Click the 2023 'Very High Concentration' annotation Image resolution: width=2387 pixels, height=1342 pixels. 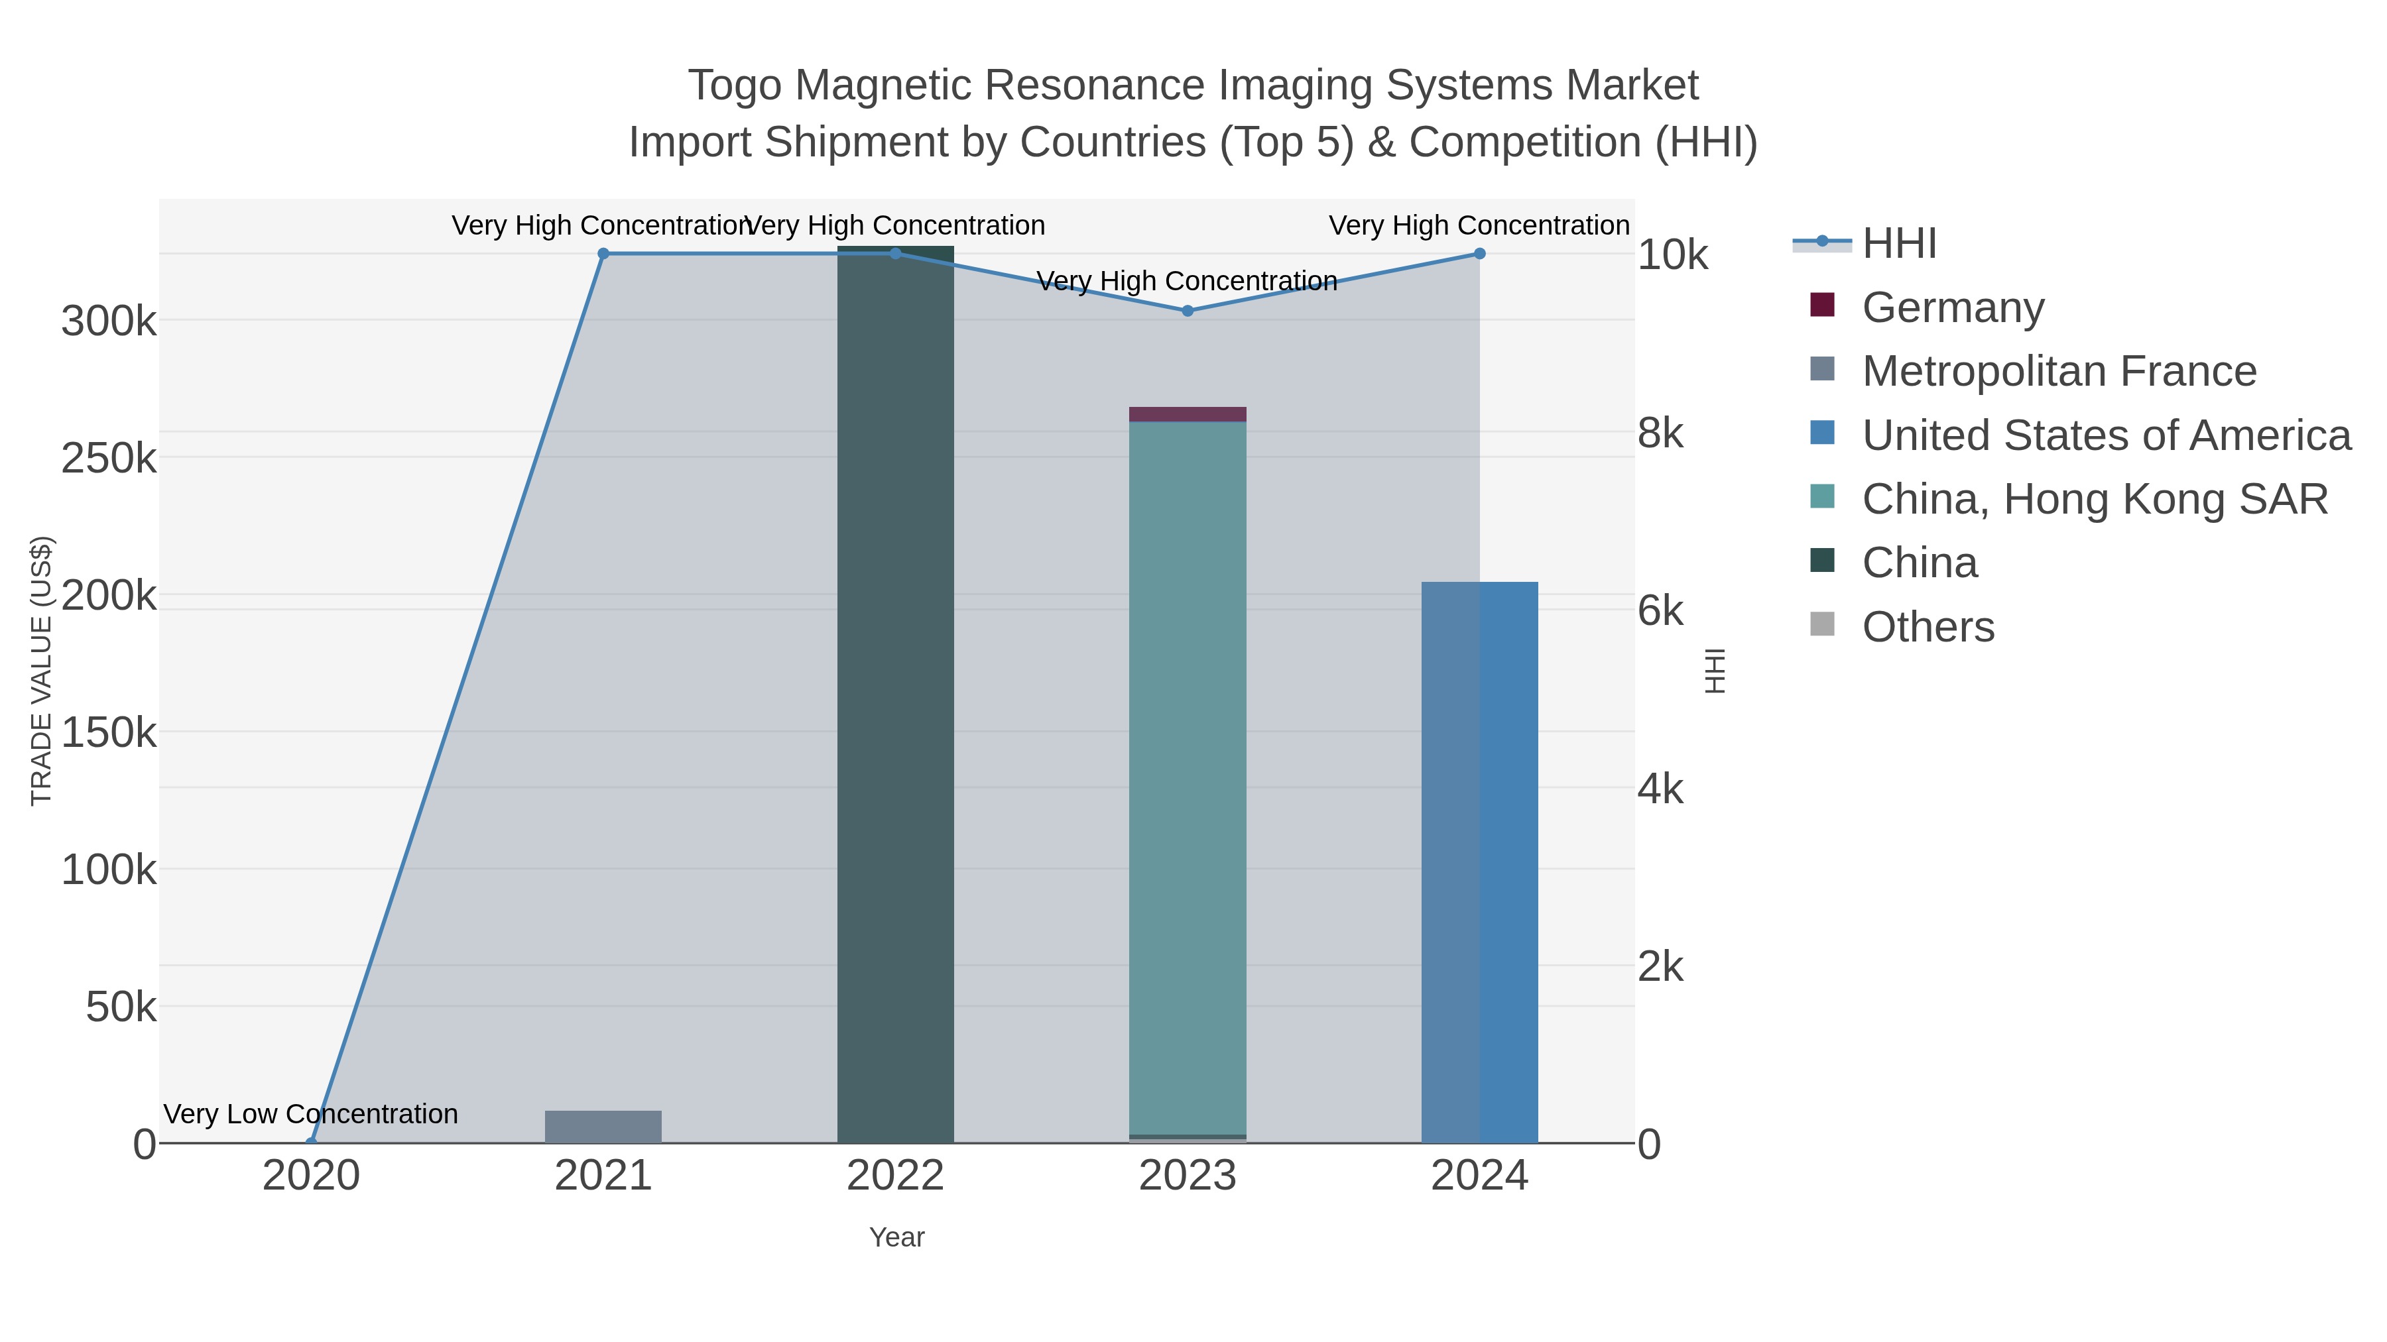[x=1187, y=280]
